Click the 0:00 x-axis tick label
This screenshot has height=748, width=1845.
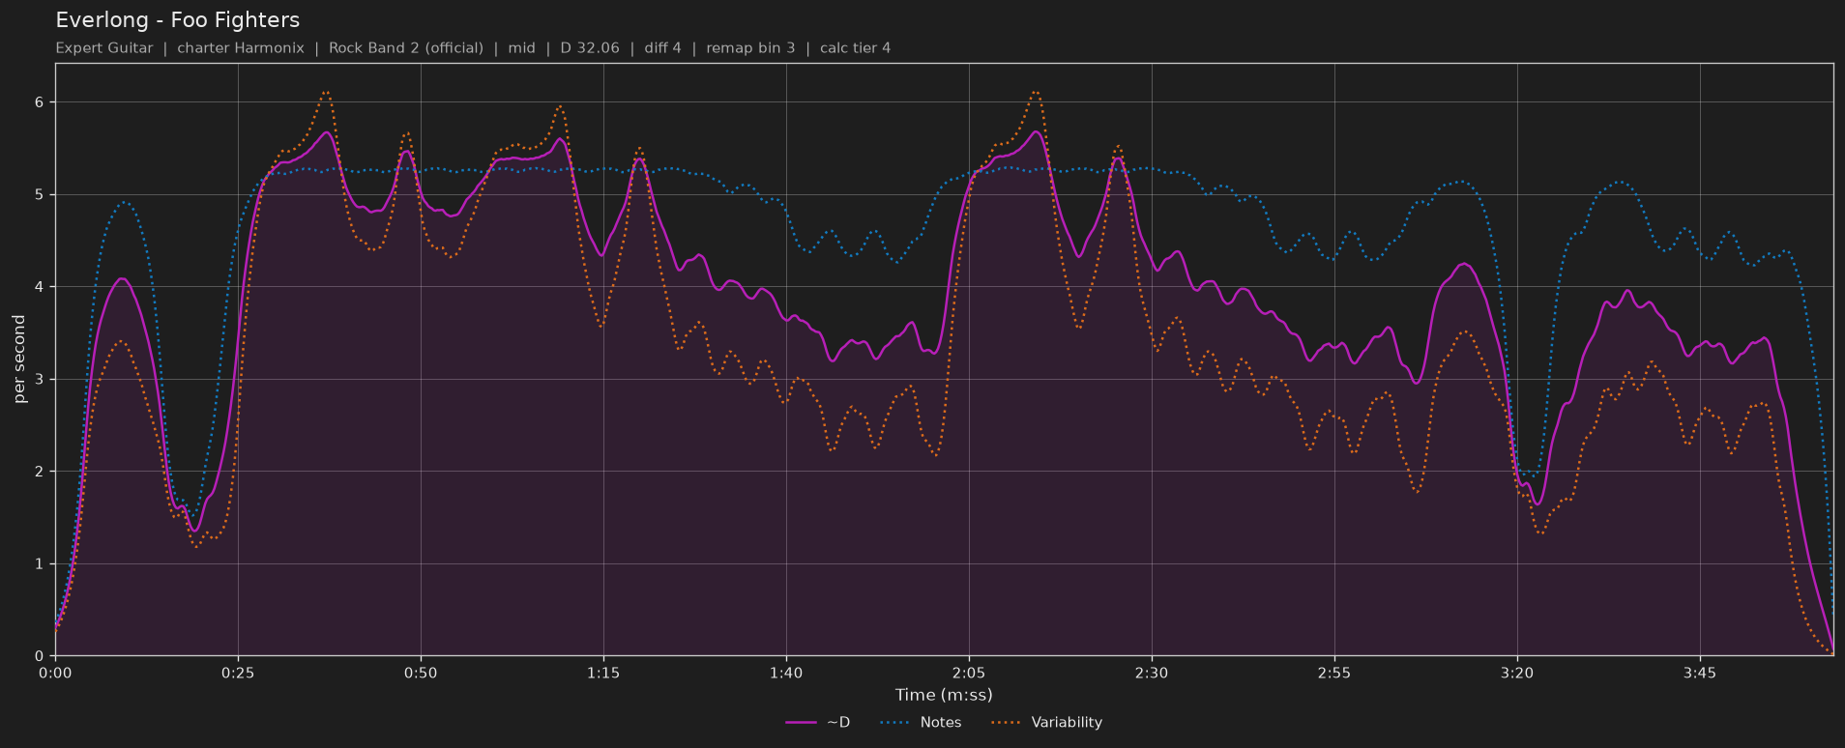(x=55, y=673)
